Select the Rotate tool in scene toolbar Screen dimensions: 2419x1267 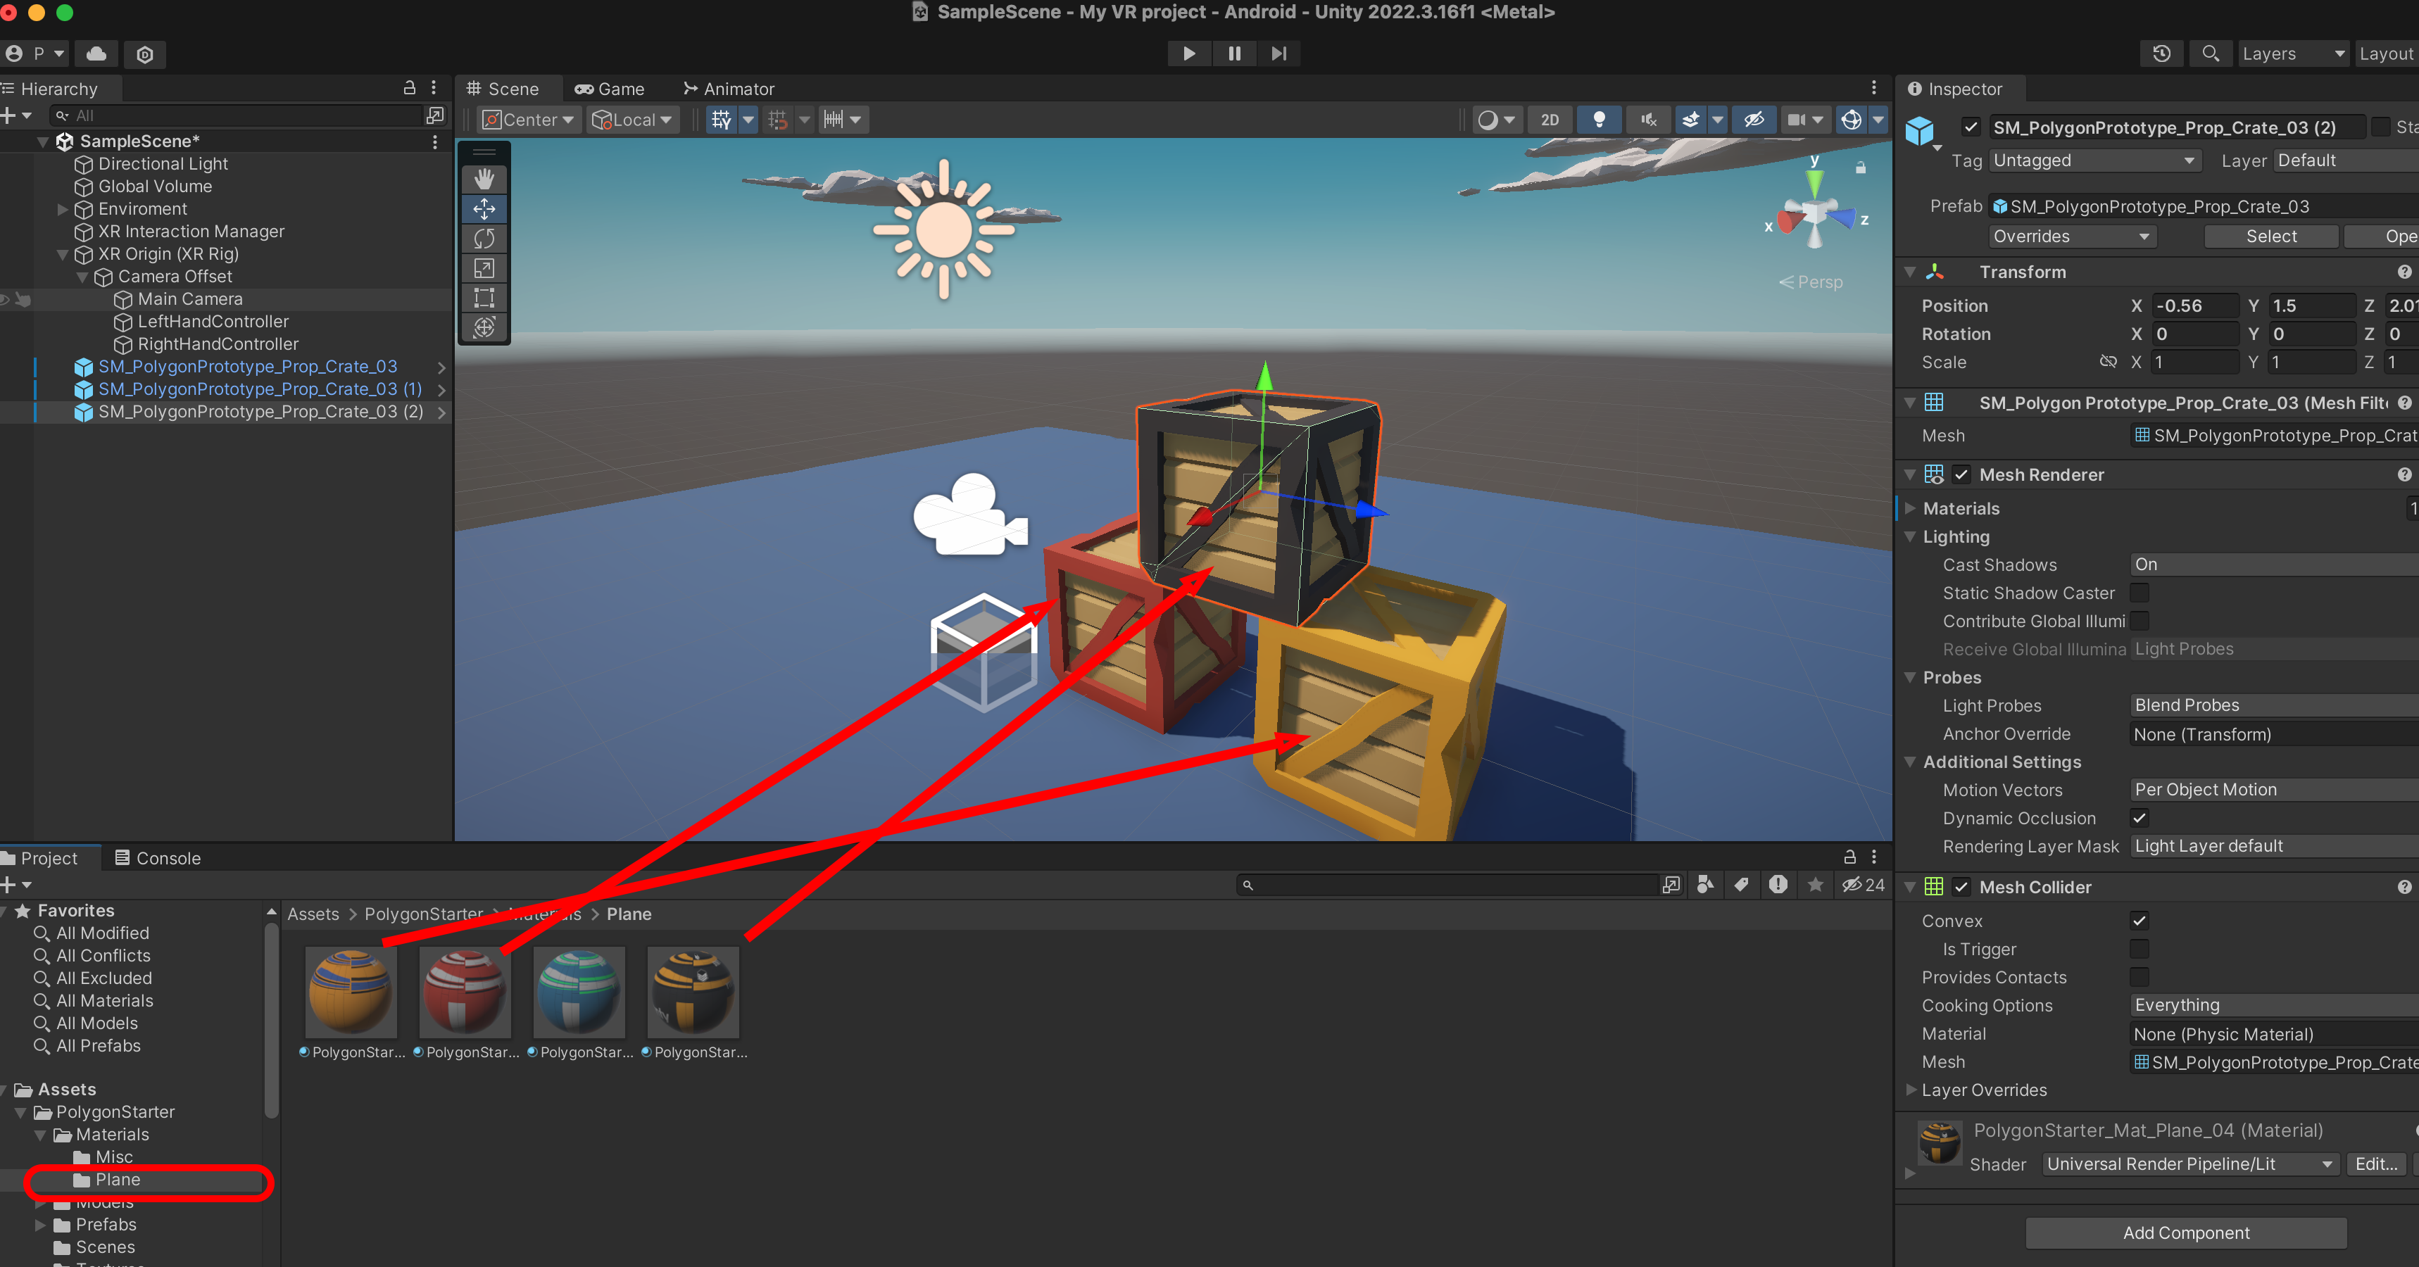coord(484,239)
